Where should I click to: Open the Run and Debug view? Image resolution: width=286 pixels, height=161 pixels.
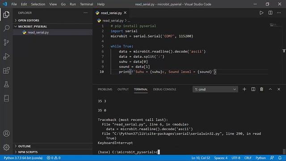[6, 56]
